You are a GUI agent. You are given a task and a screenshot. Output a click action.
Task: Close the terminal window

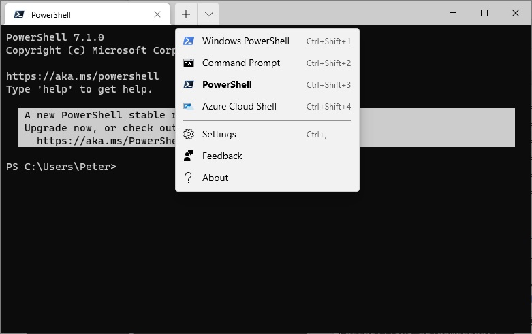coord(516,13)
